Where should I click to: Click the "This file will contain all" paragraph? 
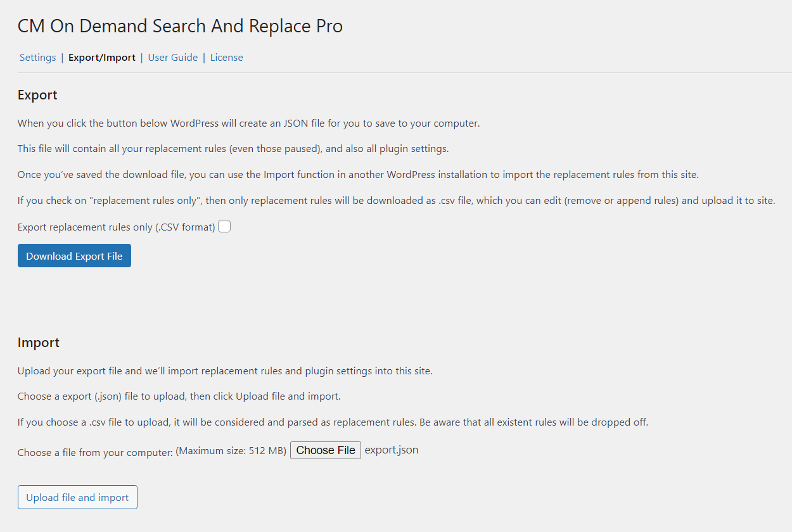[233, 149]
